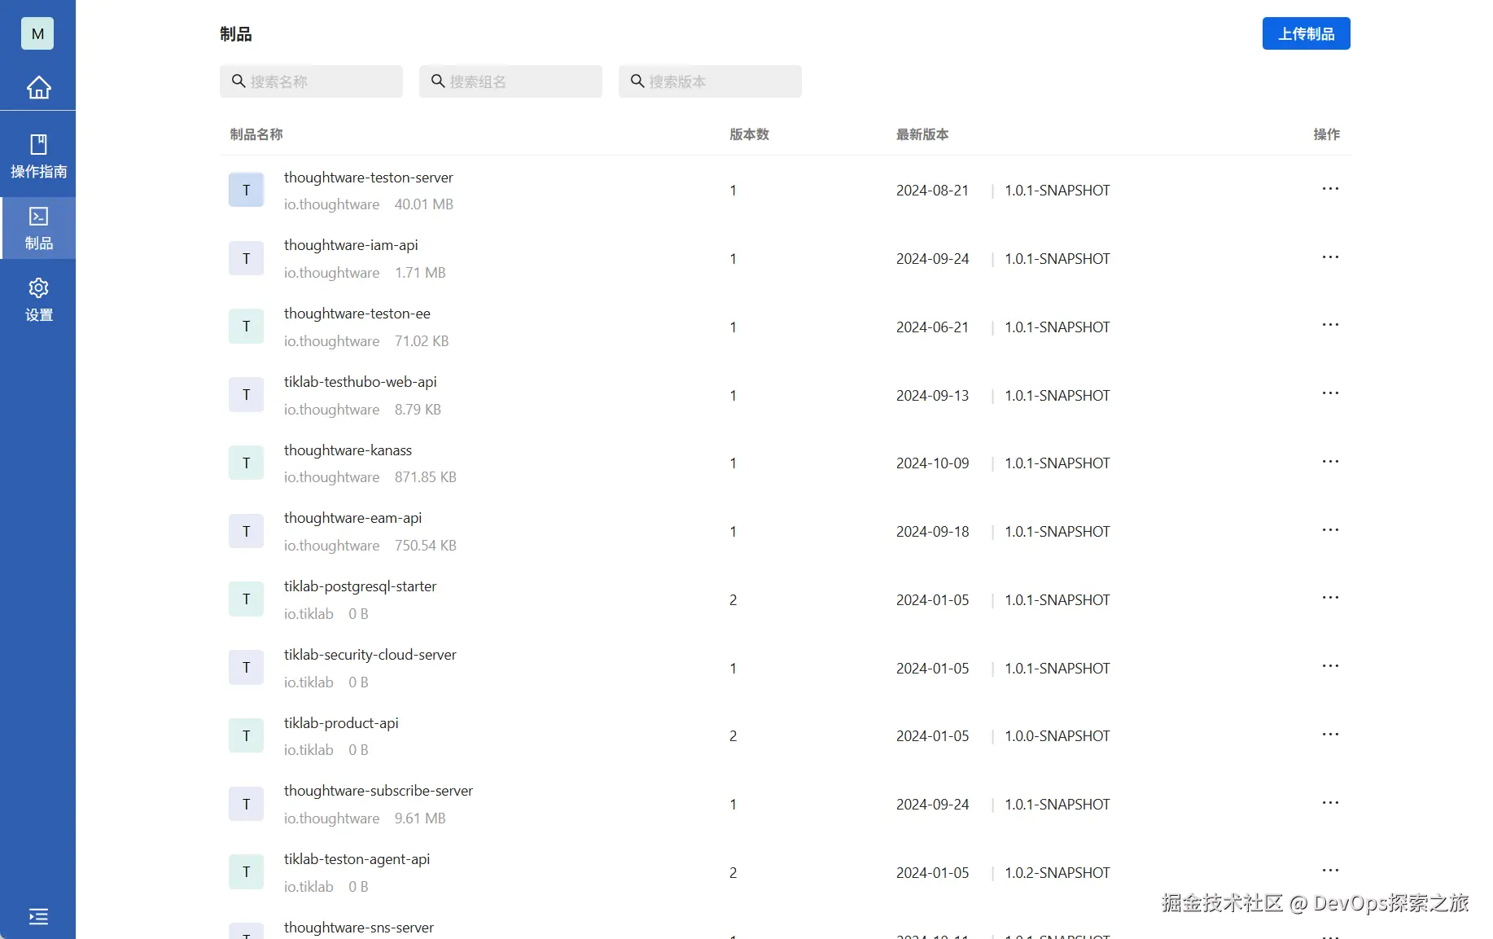This screenshot has height=939, width=1493.
Task: Open actions menu for thoughtware-iam-api
Action: pos(1330,257)
